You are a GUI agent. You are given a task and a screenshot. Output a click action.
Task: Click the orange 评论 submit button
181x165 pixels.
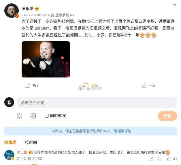point(167,116)
